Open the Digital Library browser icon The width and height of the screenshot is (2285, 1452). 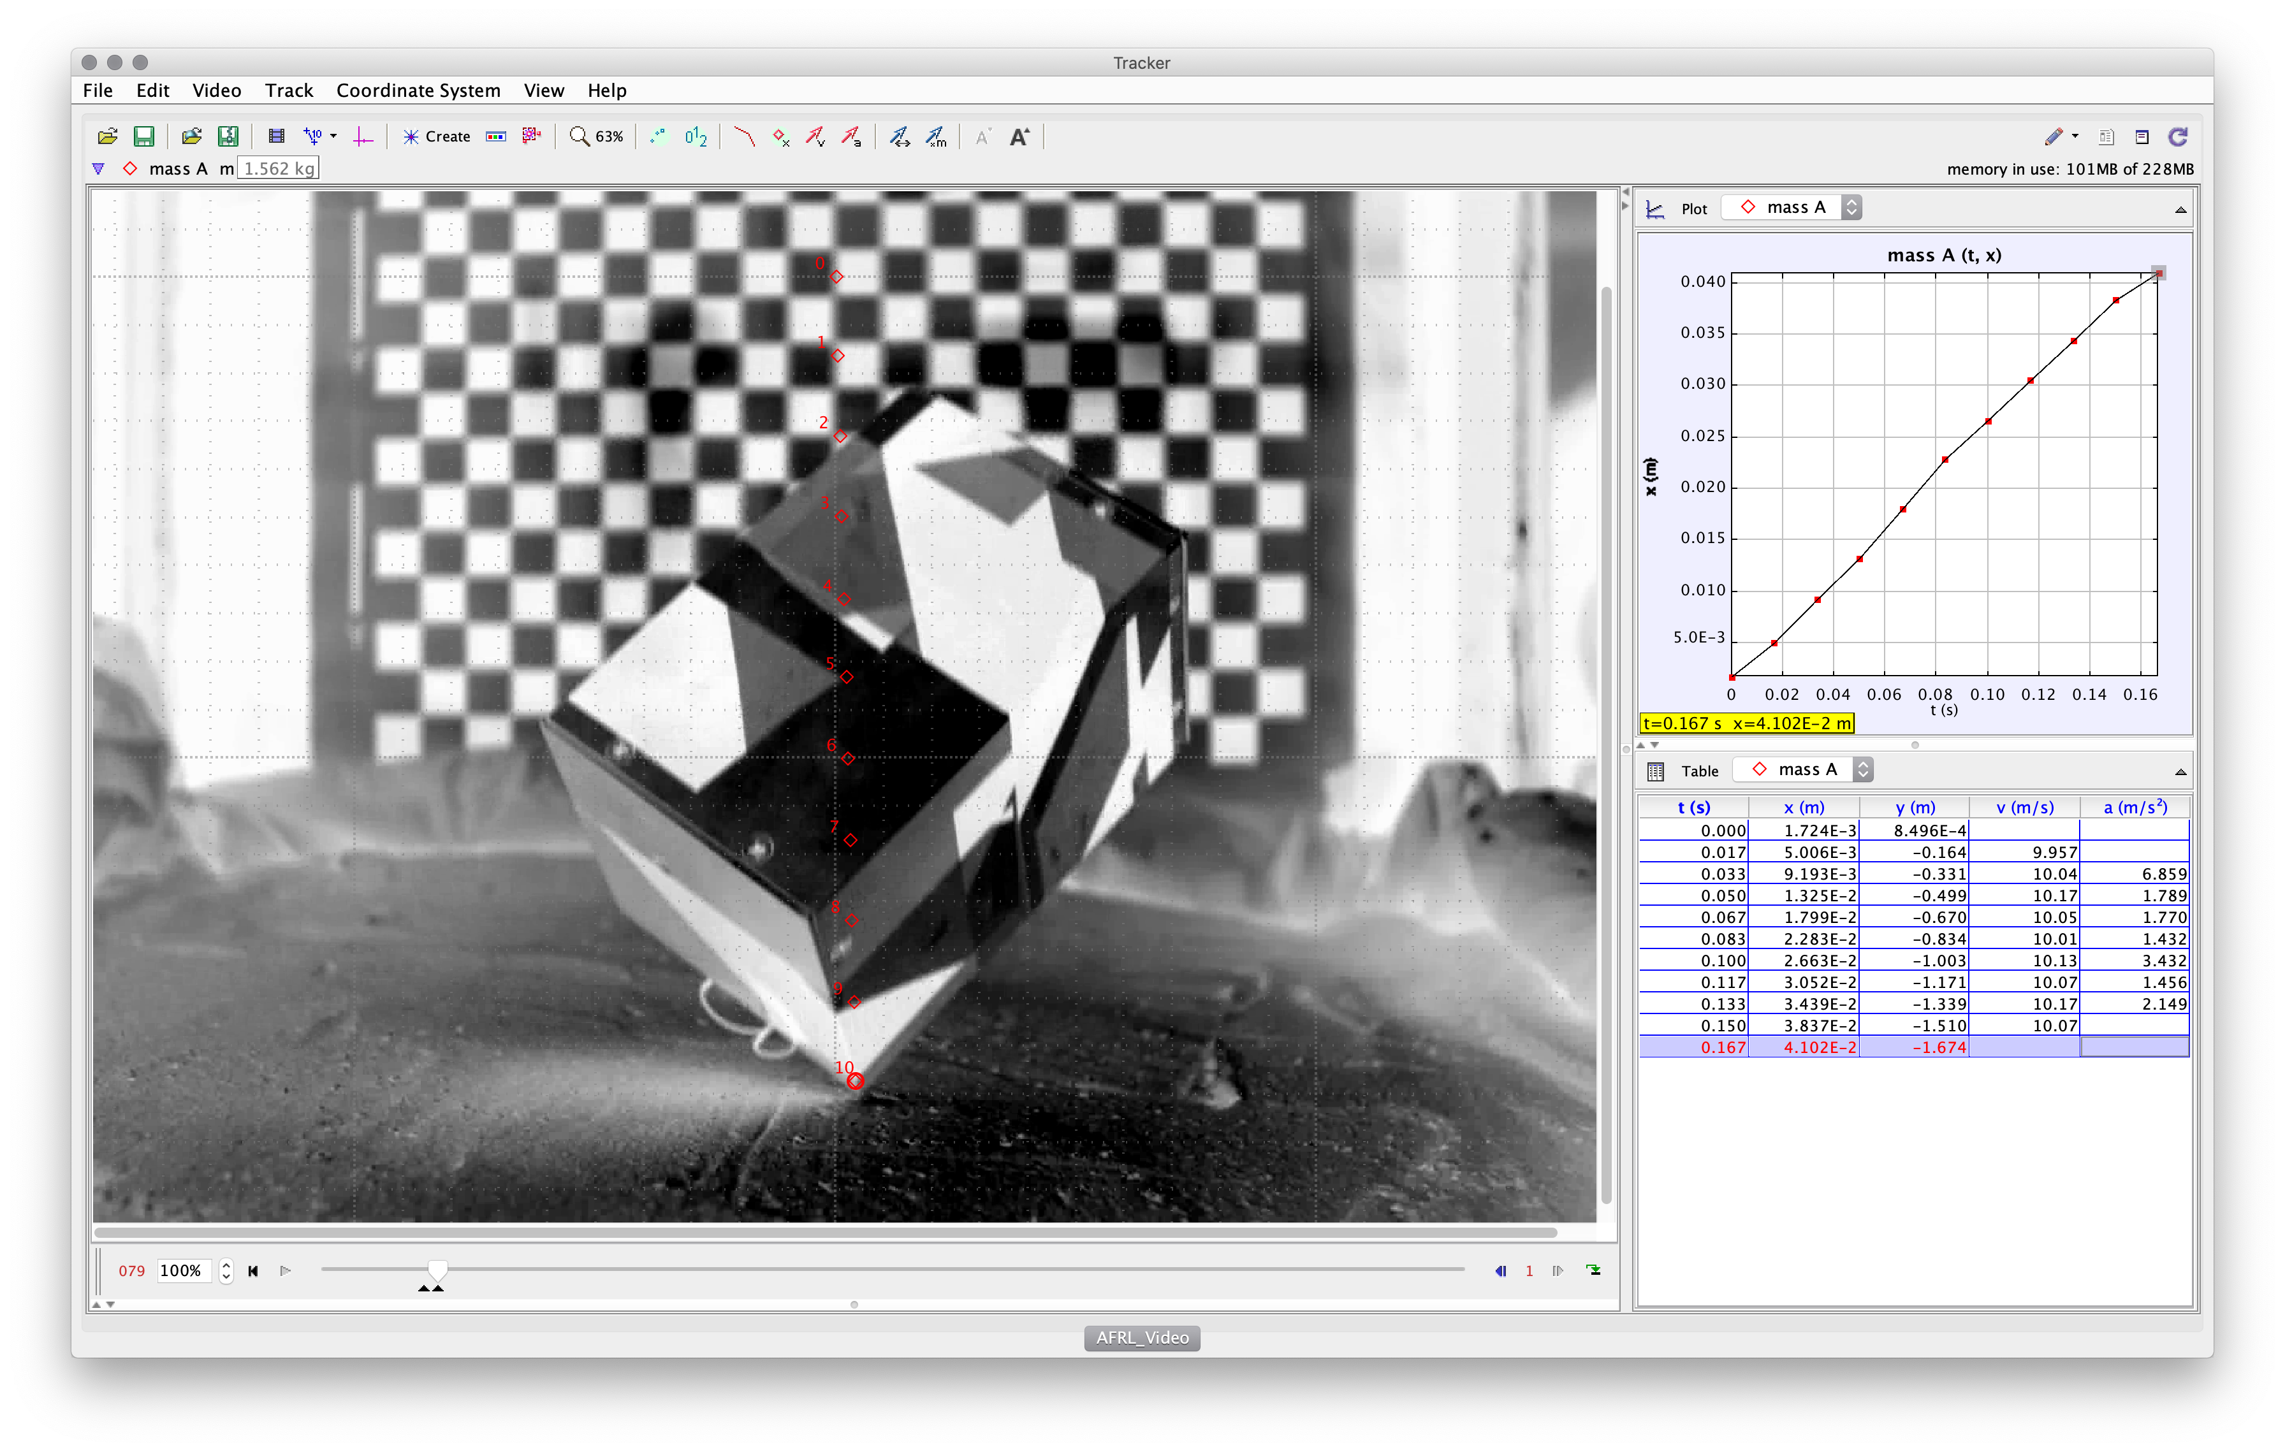[x=192, y=136]
